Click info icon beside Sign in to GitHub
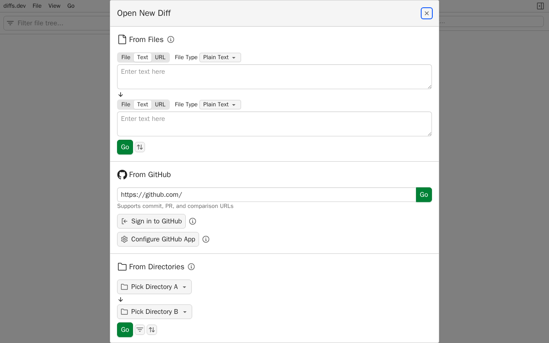This screenshot has height=343, width=549. (193, 221)
